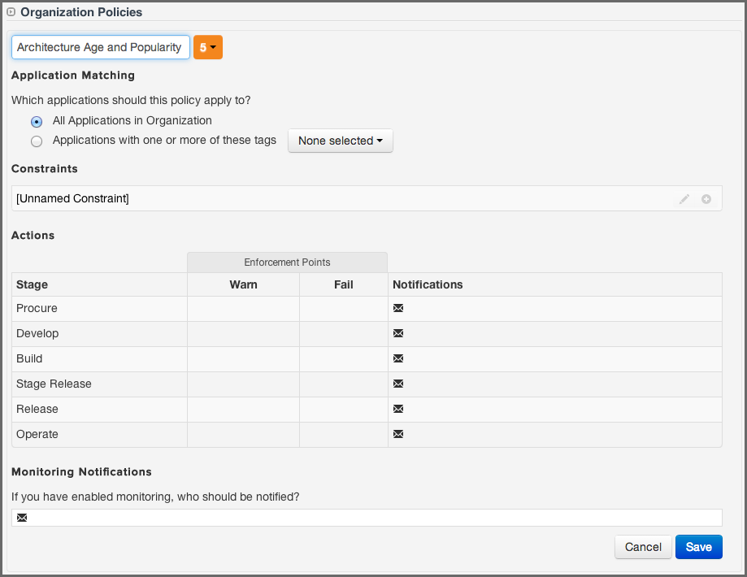Click the Stage column header
The height and width of the screenshot is (577, 747).
[32, 284]
